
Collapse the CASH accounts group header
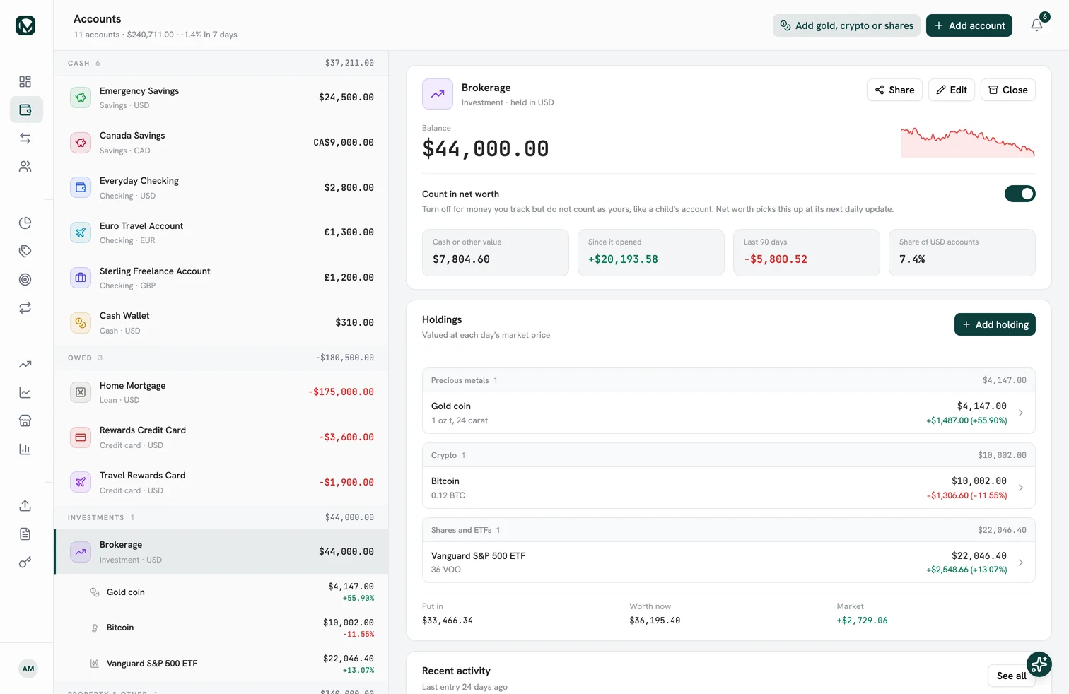pos(221,63)
